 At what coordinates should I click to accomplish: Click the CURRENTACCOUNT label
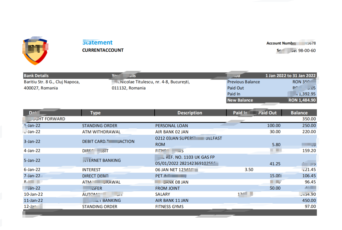(103, 50)
